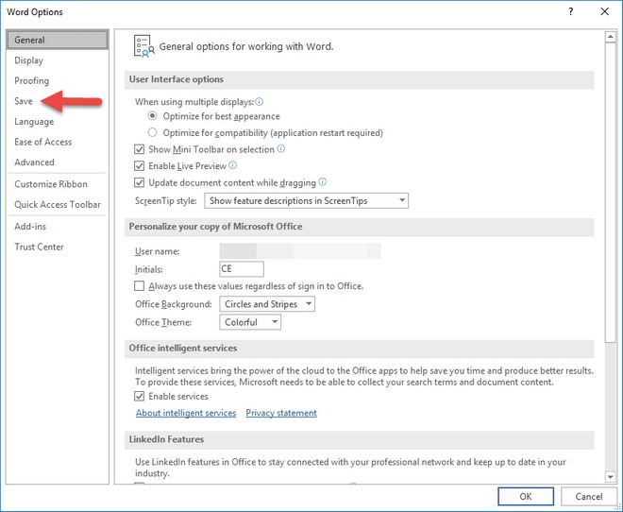This screenshot has height=512, width=623.
Task: Open the ScreenTip style dropdown
Action: pyautogui.click(x=306, y=200)
